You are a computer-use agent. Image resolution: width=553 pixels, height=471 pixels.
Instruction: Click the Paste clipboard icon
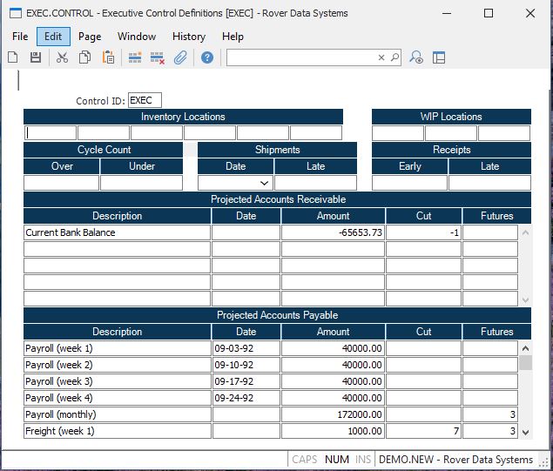108,57
